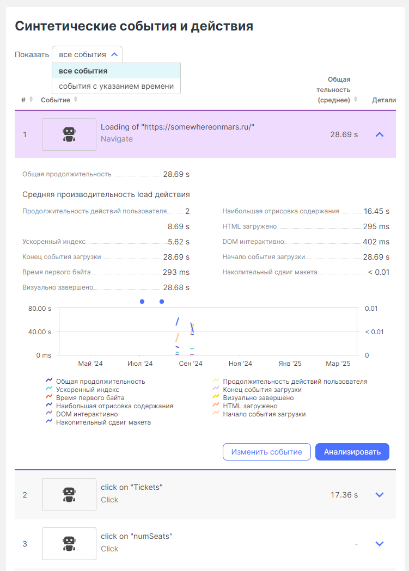The width and height of the screenshot is (409, 571).
Task: Toggle "HTML загружено" legend series
Action: click(x=250, y=406)
